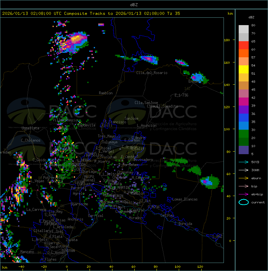Click the 'SanJose' map label
This screenshot has height=271, width=268.
[131, 118]
